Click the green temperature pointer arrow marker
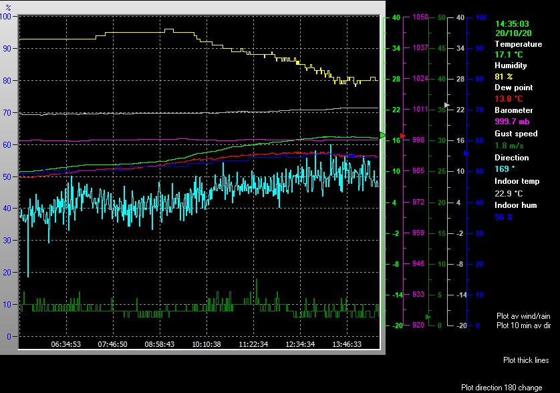The image size is (560, 393). pos(383,136)
